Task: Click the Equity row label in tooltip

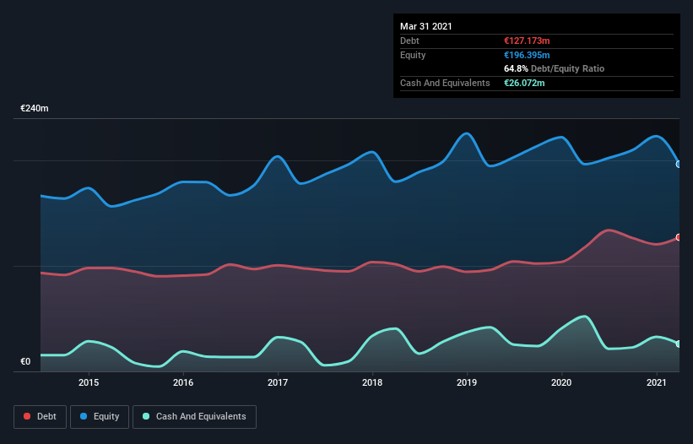Action: pos(413,55)
